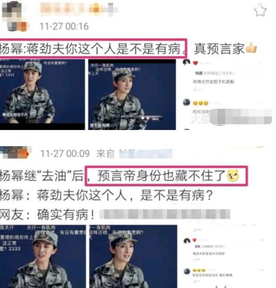Click commenter avatar beside red heart
276x288 pixels.
tap(186, 62)
